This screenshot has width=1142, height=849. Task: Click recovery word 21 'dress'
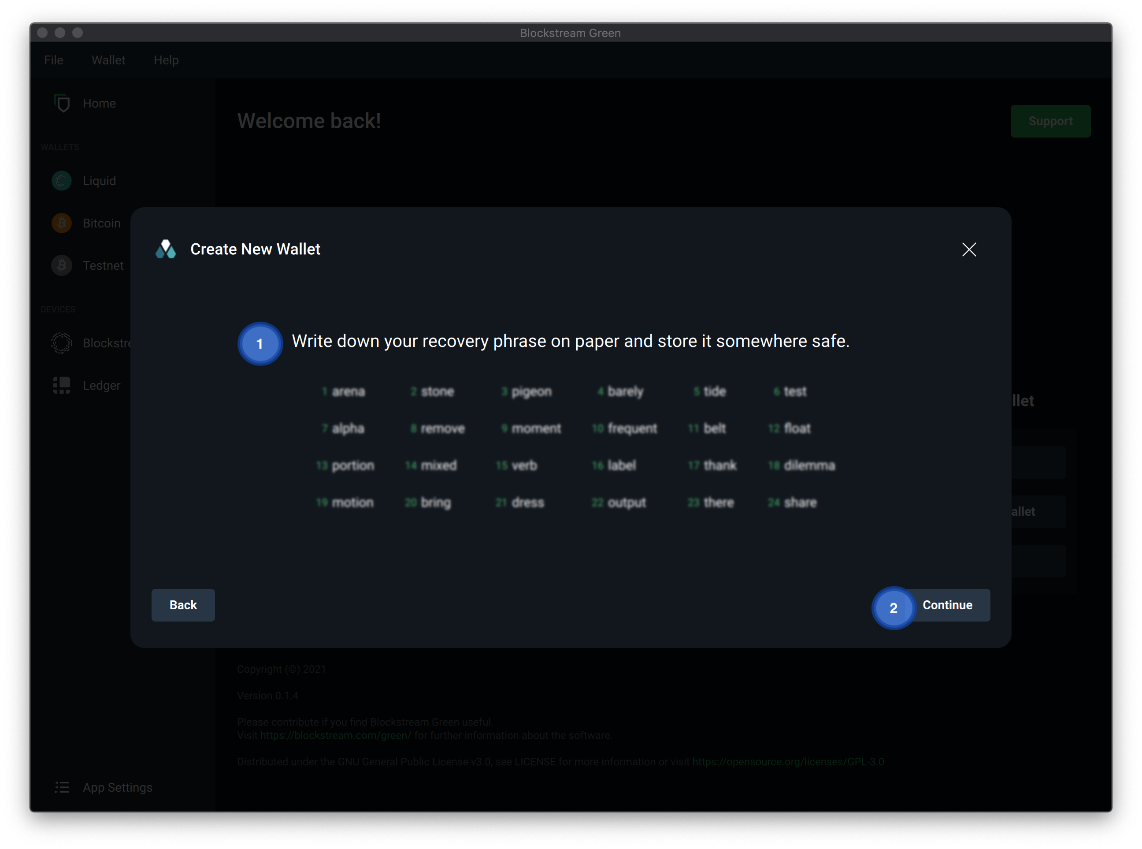pyautogui.click(x=527, y=503)
